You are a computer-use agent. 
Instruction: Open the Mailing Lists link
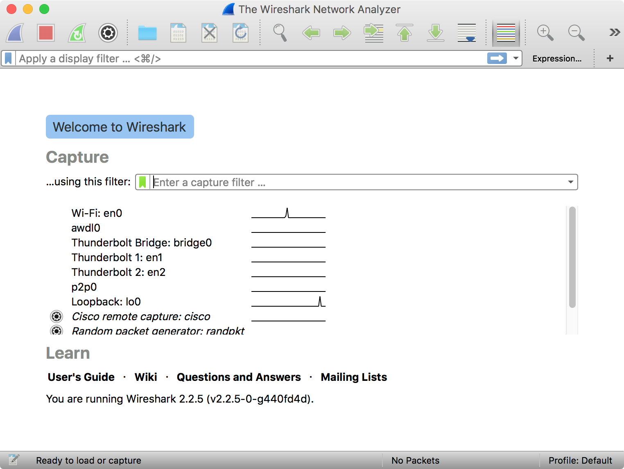click(354, 377)
